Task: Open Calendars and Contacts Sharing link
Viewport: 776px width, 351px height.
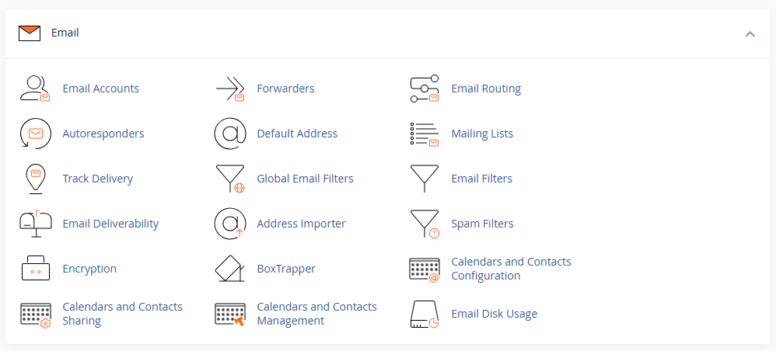Action: pyautogui.click(x=122, y=314)
